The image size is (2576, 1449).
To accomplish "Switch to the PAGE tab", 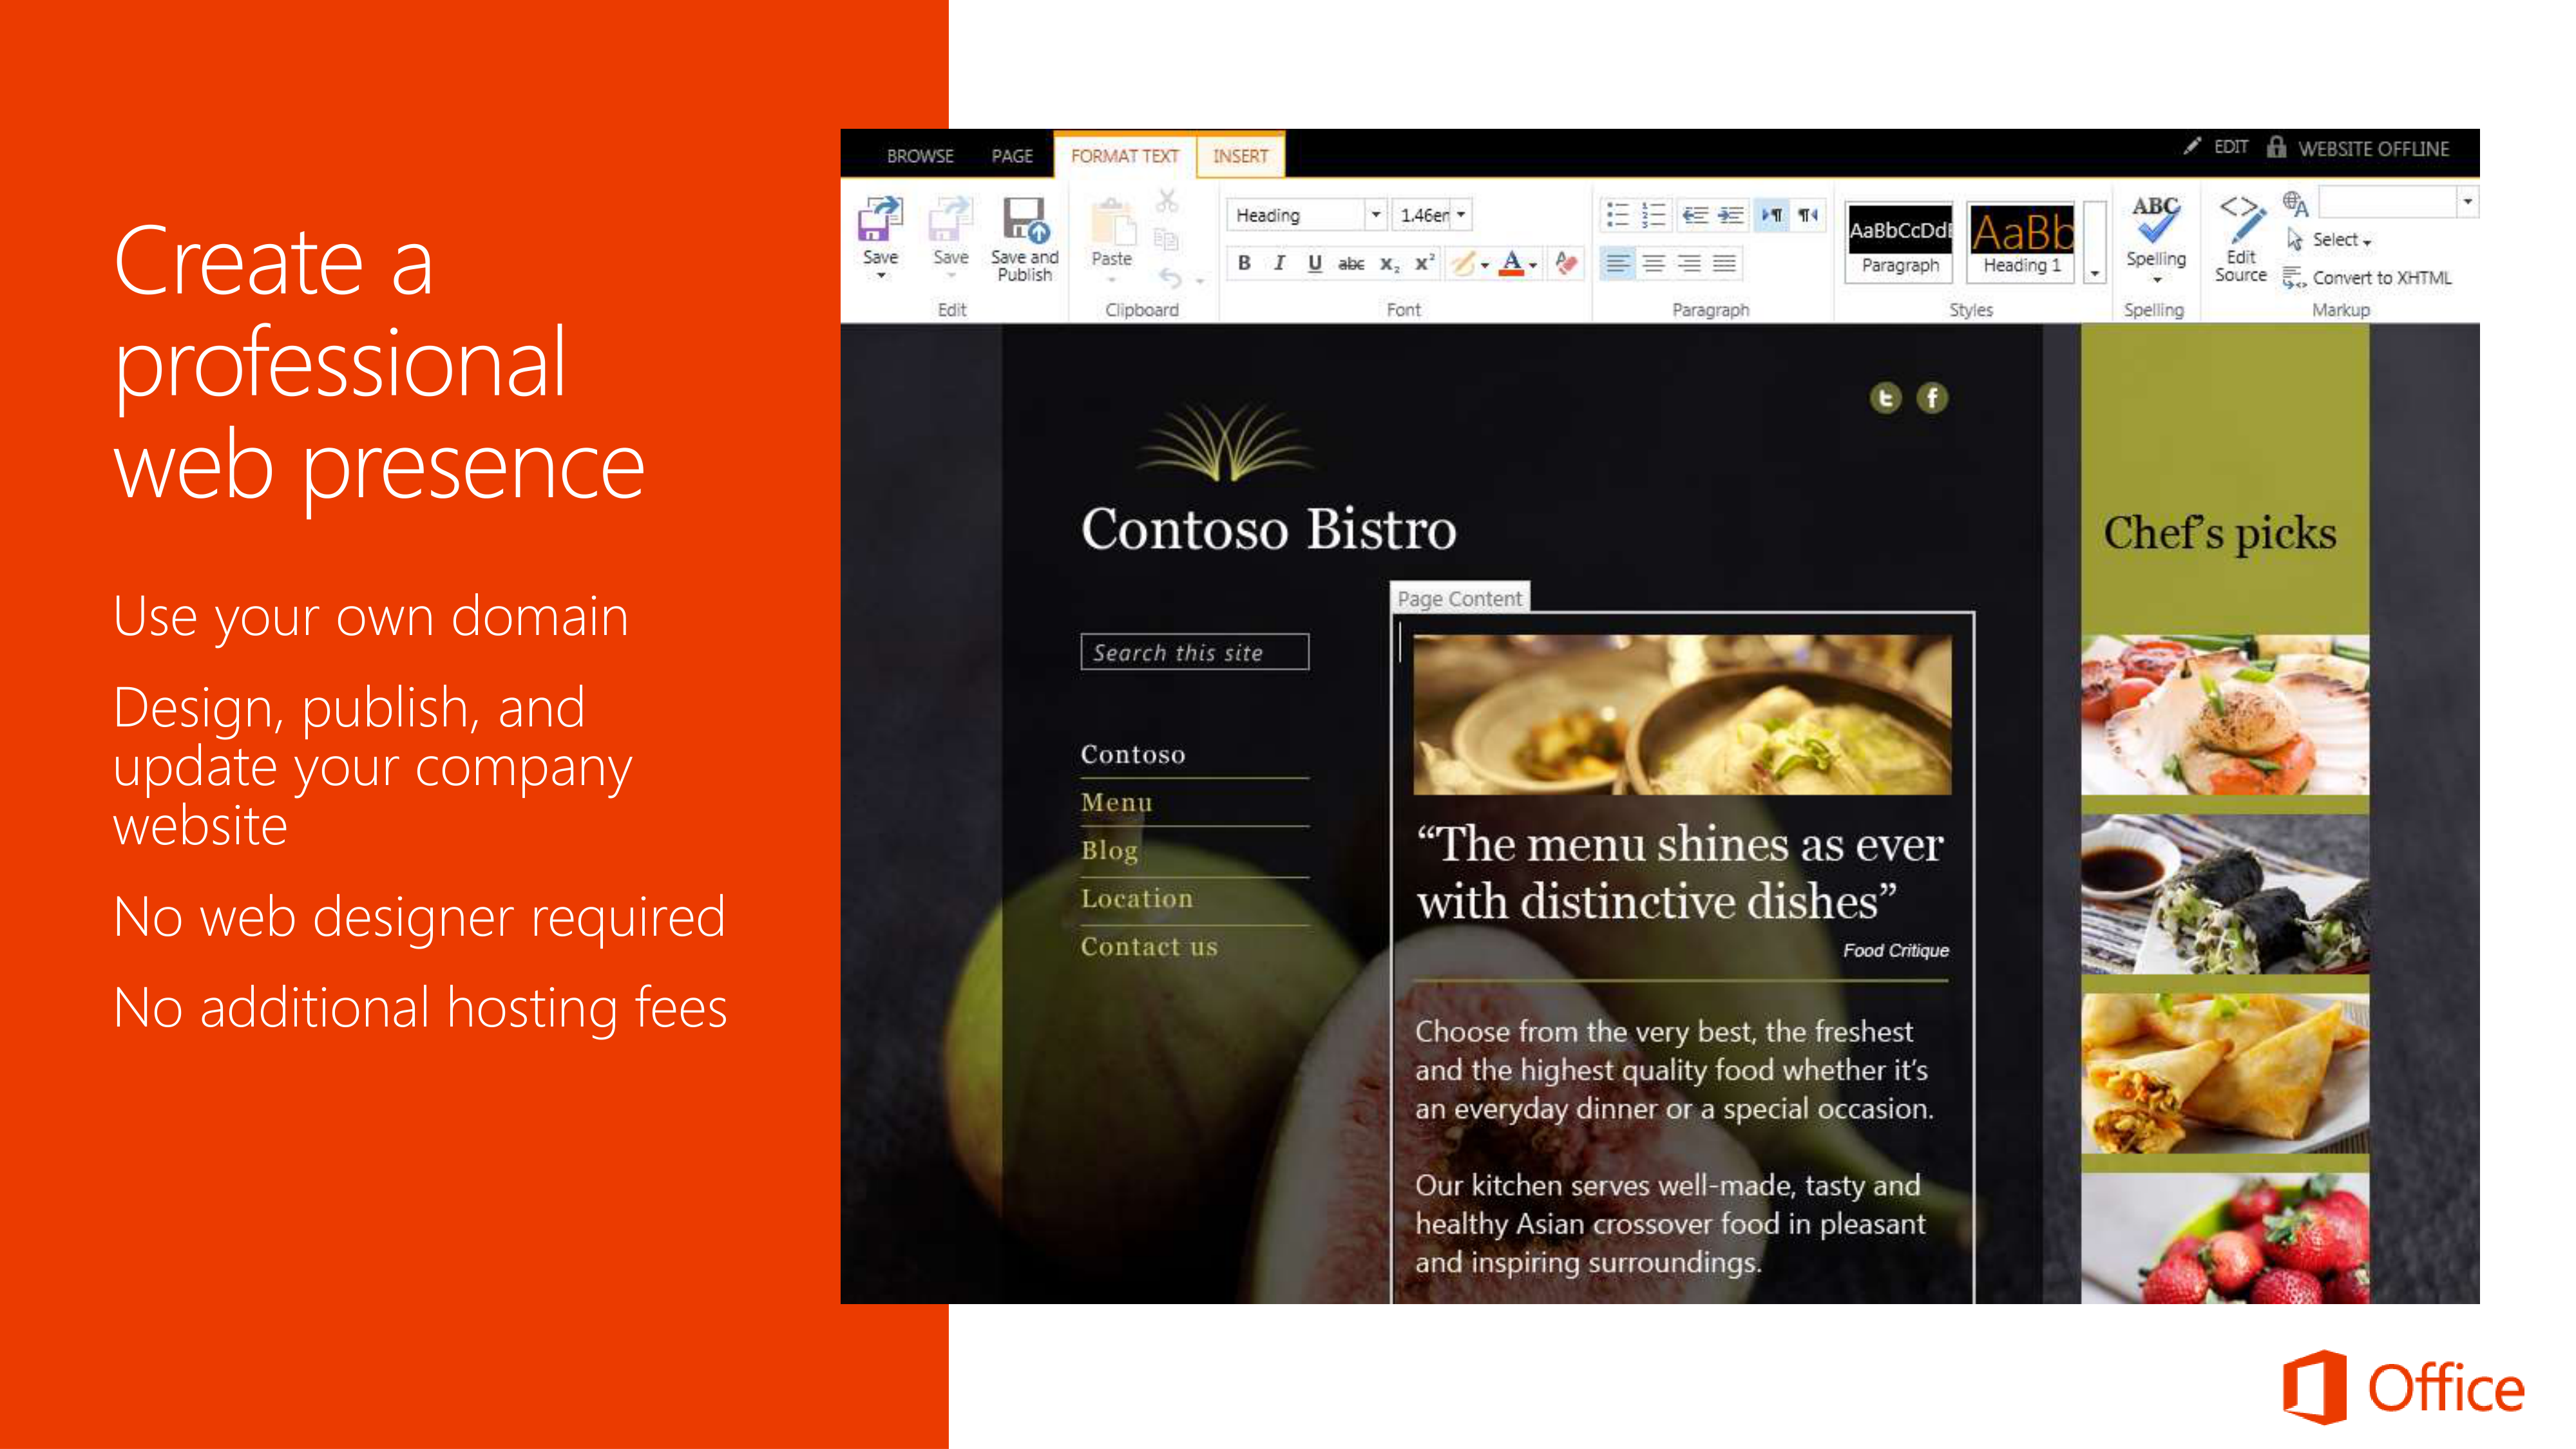I will coord(1012,156).
